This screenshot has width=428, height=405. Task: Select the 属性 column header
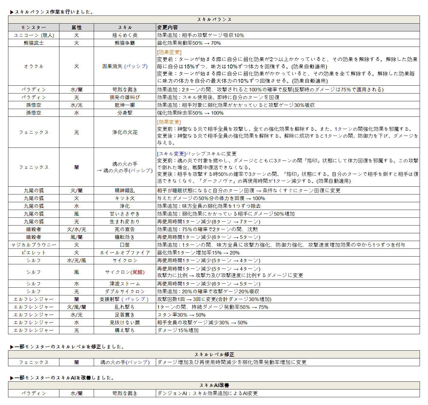pyautogui.click(x=76, y=27)
